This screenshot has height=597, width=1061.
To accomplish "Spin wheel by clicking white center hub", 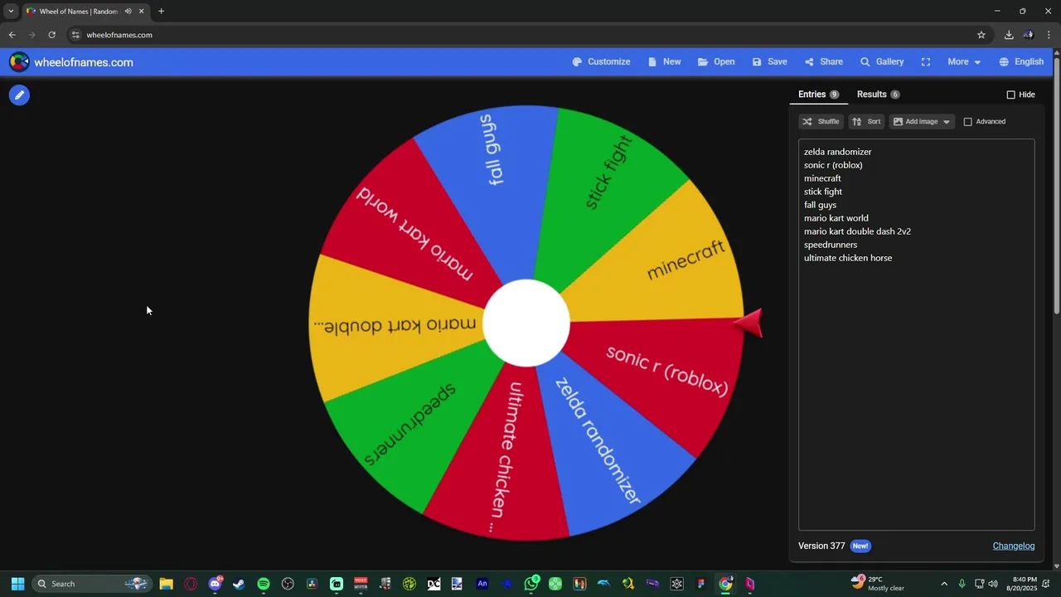I will (526, 323).
